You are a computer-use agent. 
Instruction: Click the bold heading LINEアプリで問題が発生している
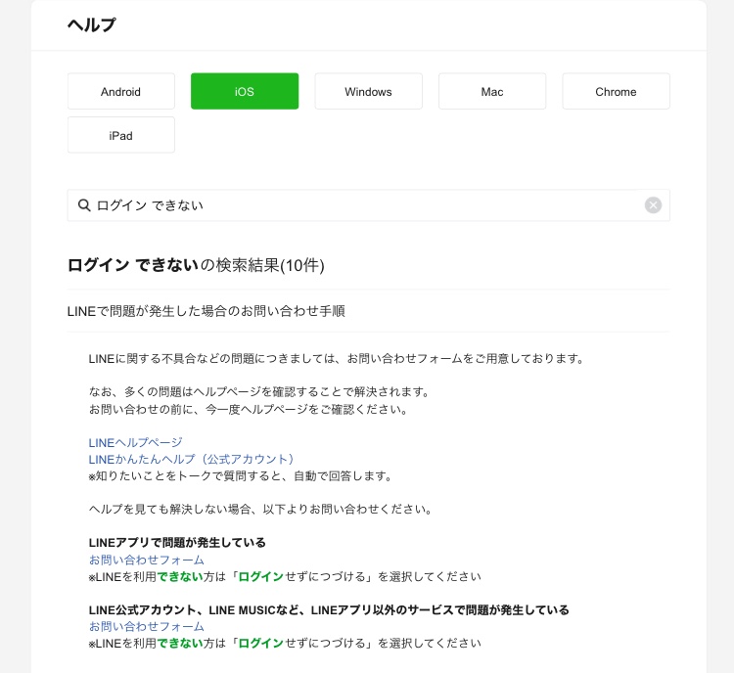click(x=177, y=543)
